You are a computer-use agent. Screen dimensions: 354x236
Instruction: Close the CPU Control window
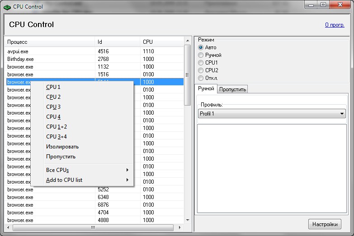(x=340, y=5)
